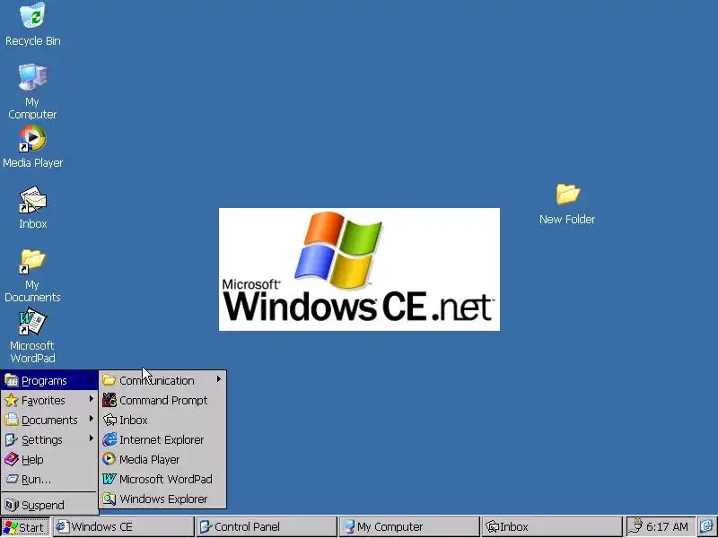The image size is (718, 538).
Task: Launch the Media Player desktop shortcut
Action: point(32,146)
